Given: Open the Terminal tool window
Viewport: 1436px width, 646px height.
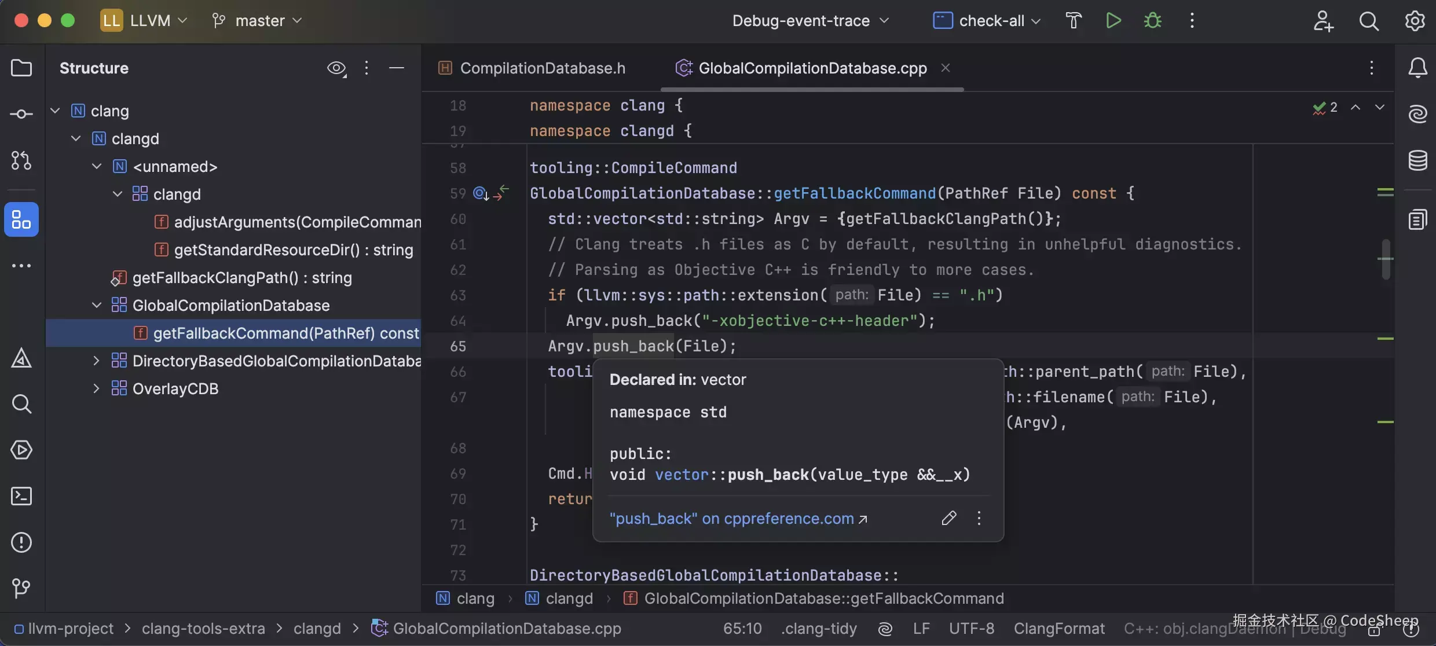Looking at the screenshot, I should tap(21, 496).
